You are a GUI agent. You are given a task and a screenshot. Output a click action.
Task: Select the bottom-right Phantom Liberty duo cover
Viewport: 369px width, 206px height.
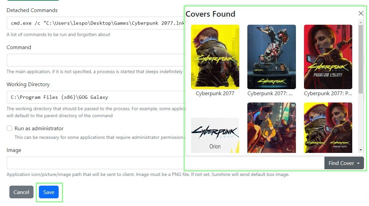327,128
